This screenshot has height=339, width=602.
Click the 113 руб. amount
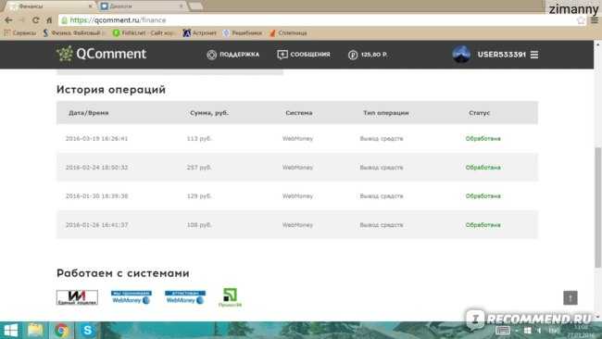pyautogui.click(x=199, y=139)
